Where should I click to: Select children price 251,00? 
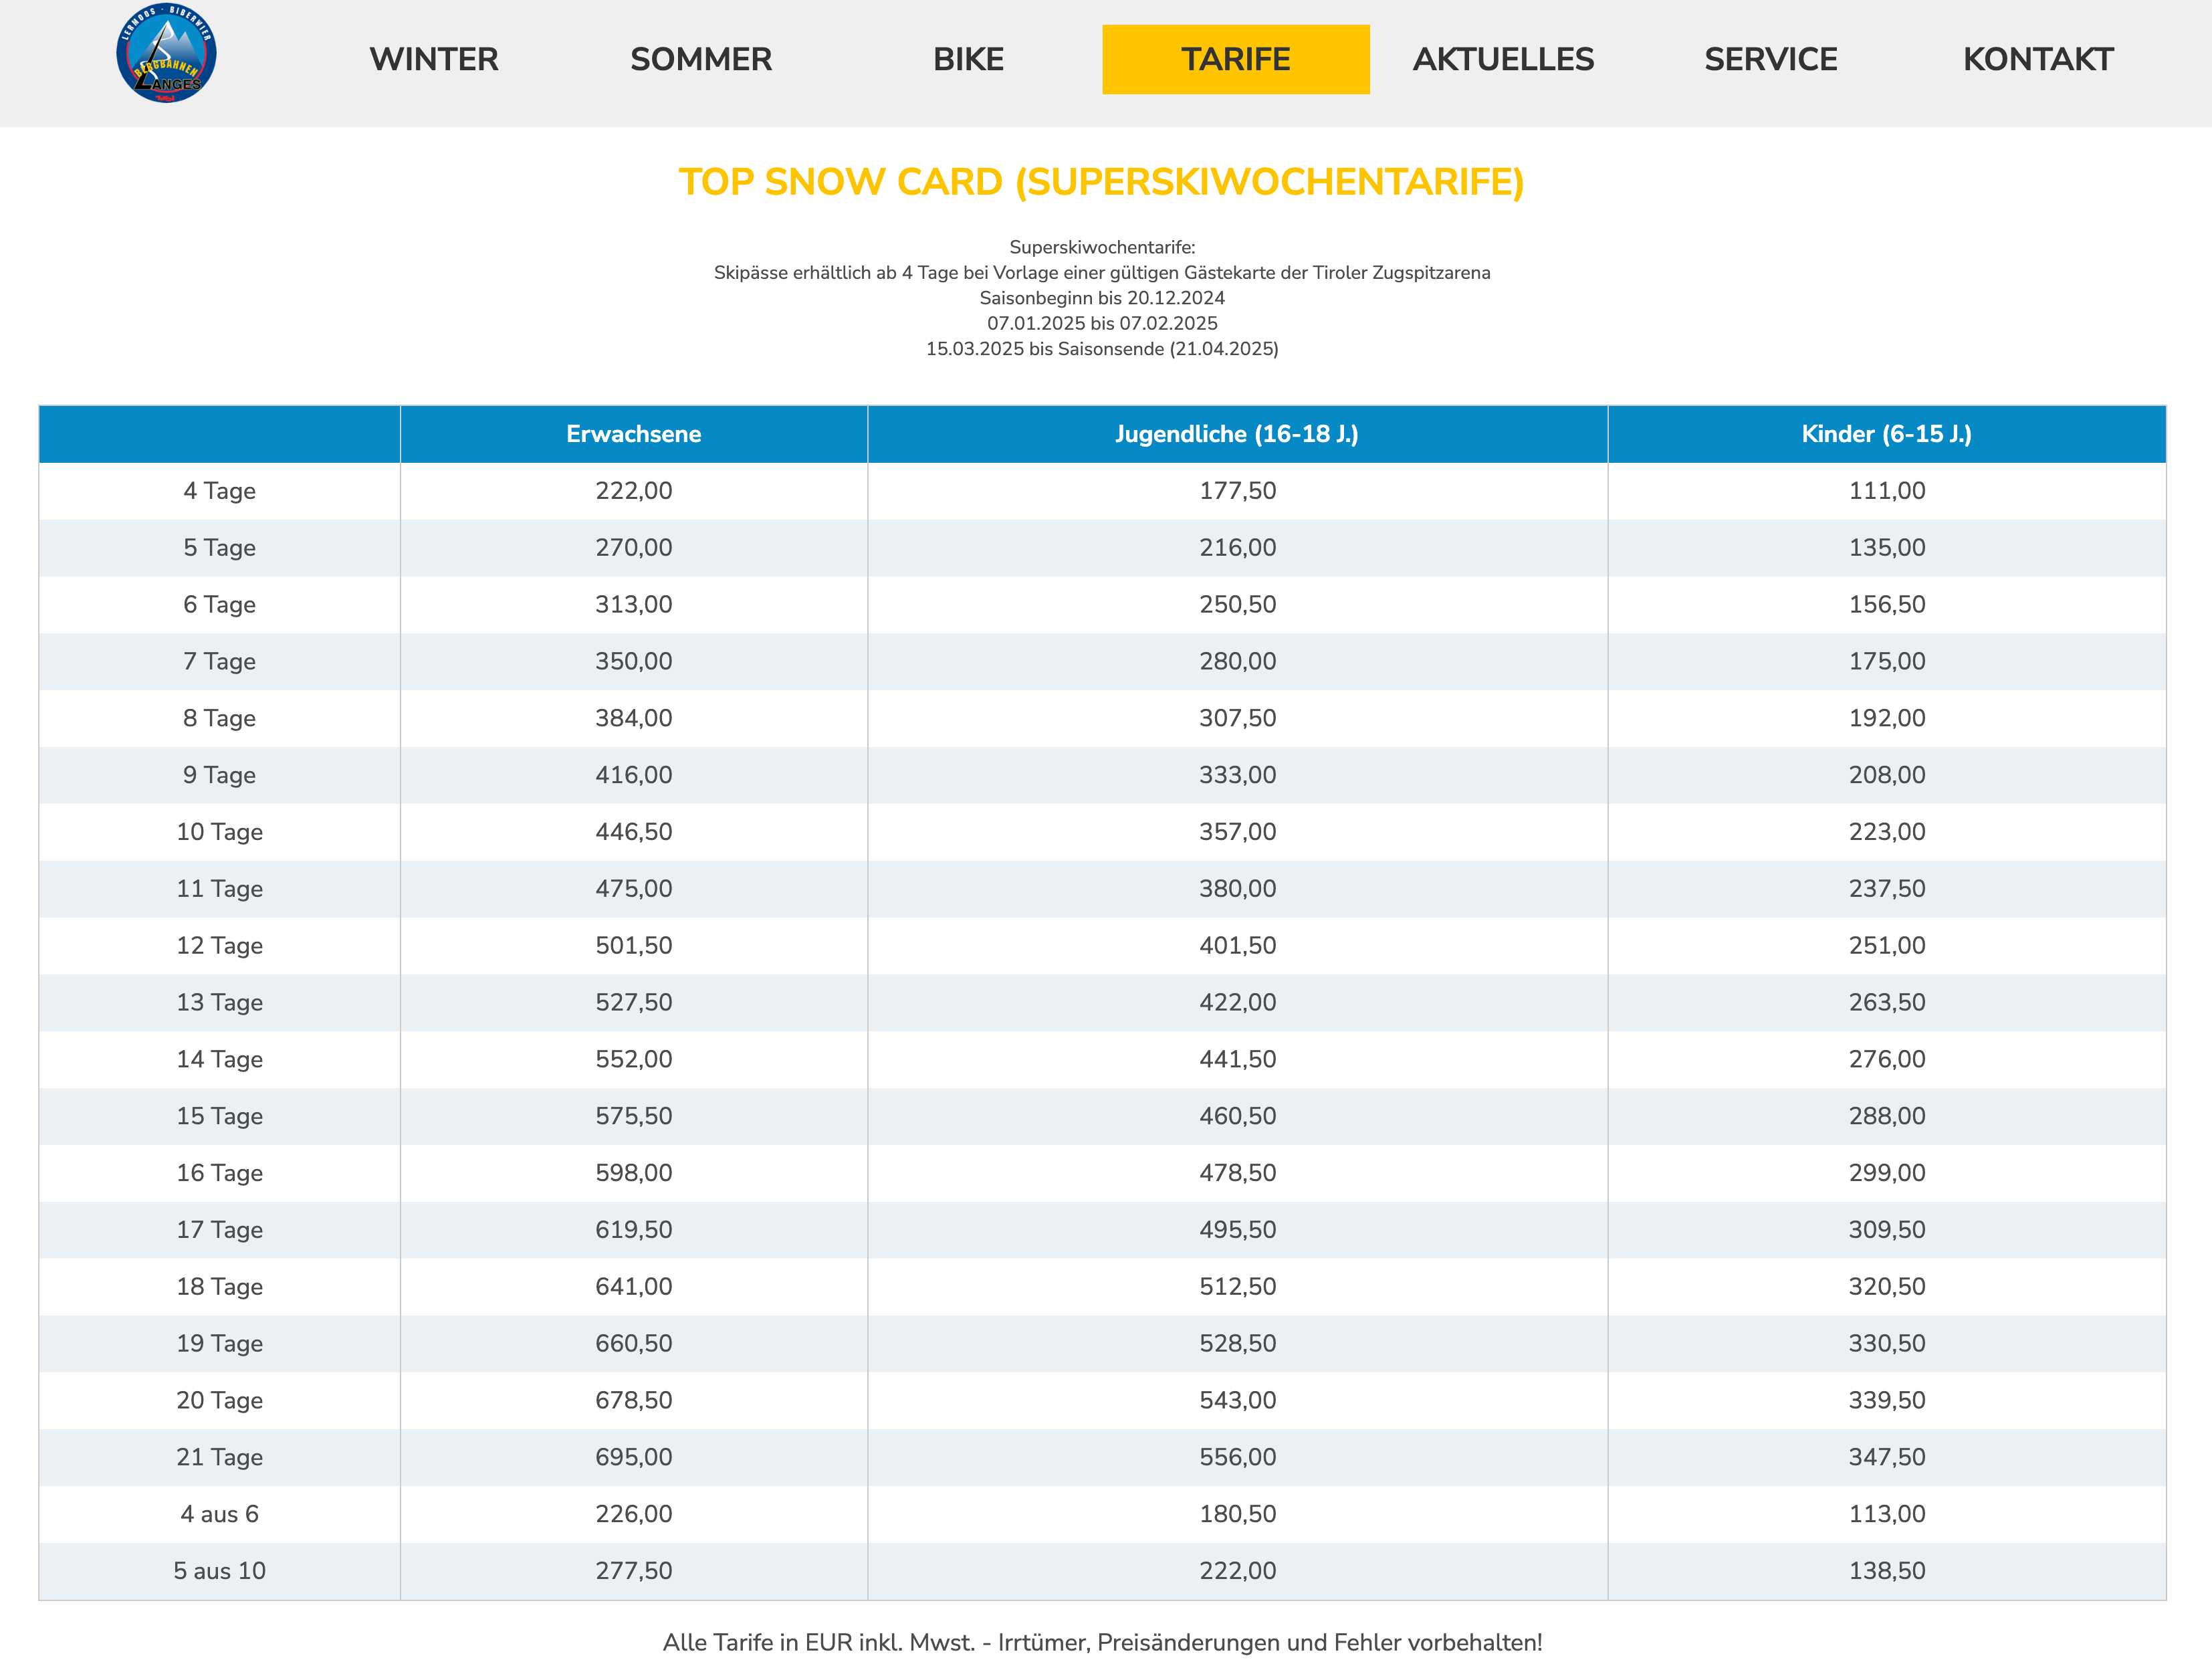1887,946
